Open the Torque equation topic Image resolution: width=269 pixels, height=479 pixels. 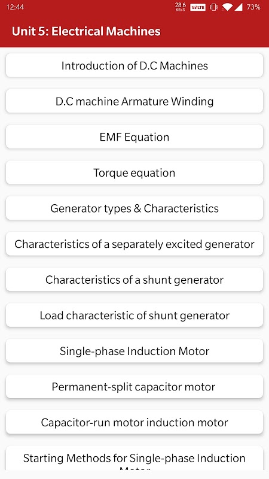pos(134,172)
